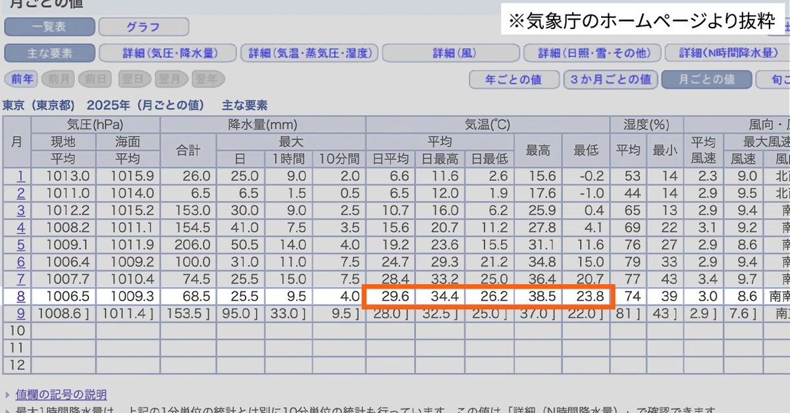
Task: Click September daily max precipitation 95.0 ]
Action: pos(240,313)
